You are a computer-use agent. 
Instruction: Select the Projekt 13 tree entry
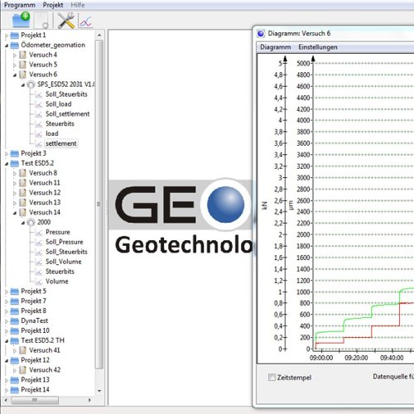(x=35, y=380)
